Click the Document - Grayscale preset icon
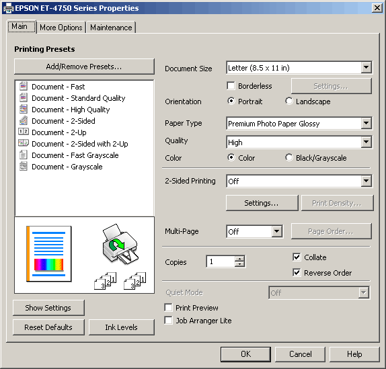This screenshot has width=386, height=369. 24,167
